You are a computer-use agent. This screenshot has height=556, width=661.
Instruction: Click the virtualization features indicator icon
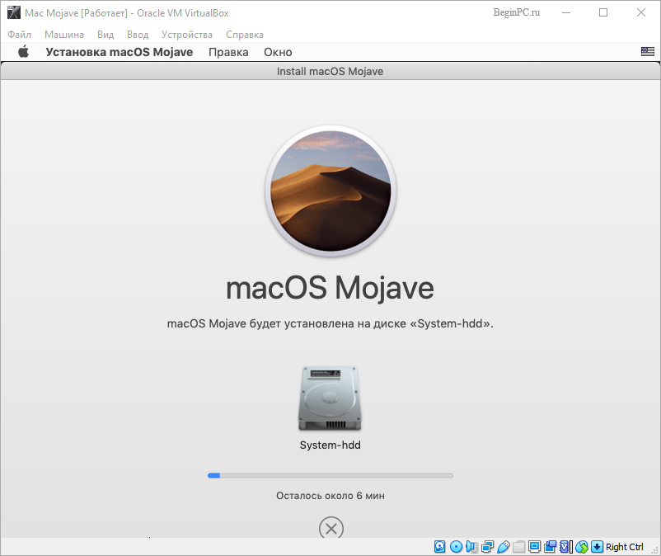tap(565, 547)
